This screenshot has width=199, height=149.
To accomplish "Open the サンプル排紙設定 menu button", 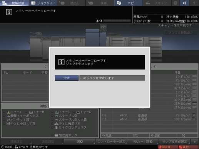I will [x=175, y=142].
